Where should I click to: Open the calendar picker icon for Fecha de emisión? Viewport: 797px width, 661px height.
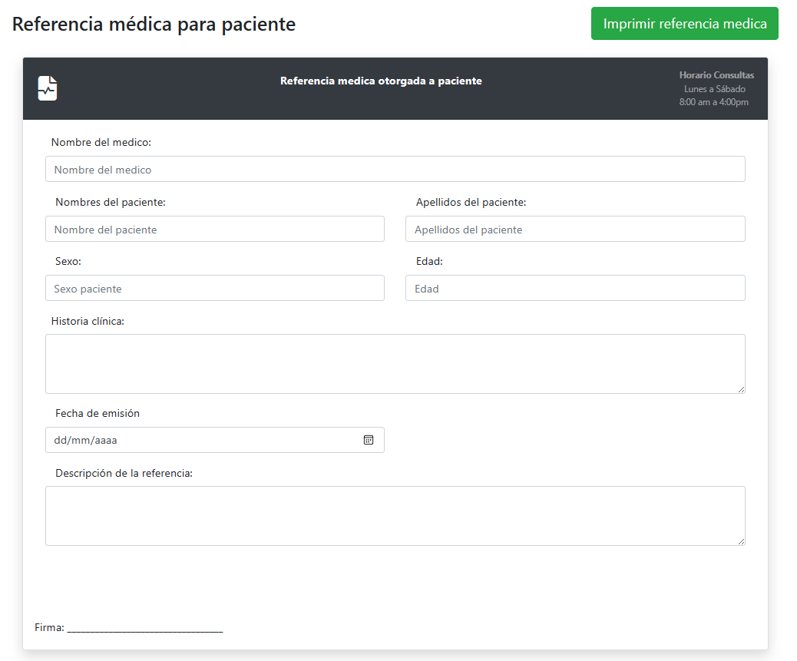coord(369,440)
